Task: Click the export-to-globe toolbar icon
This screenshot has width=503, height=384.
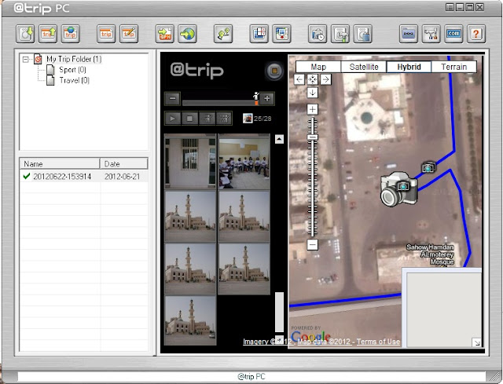Action: pyautogui.click(x=187, y=34)
